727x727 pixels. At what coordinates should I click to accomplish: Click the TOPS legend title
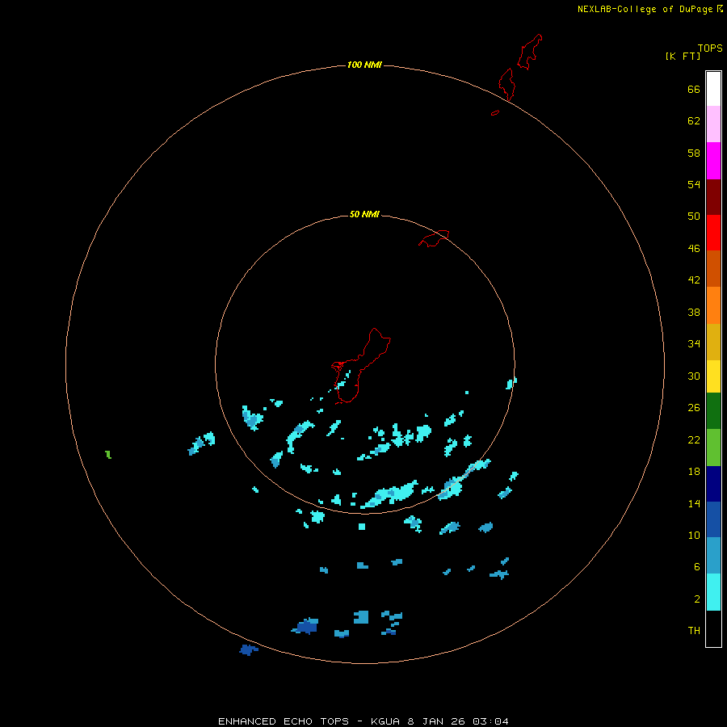(710, 48)
